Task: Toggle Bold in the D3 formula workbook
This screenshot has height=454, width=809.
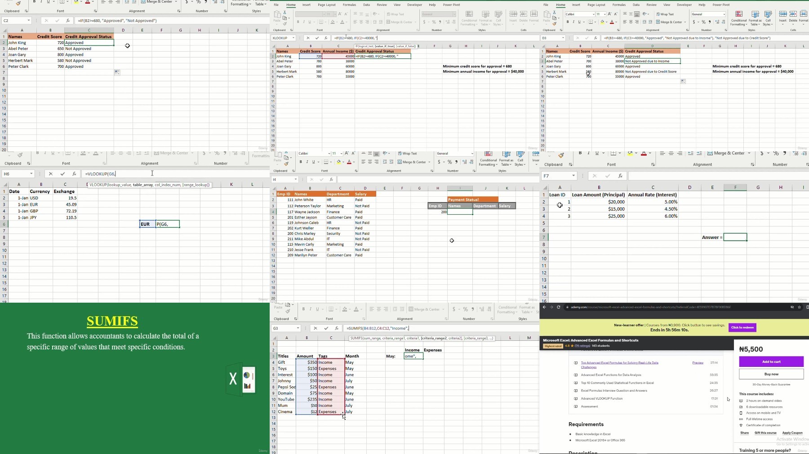Action: point(568,22)
